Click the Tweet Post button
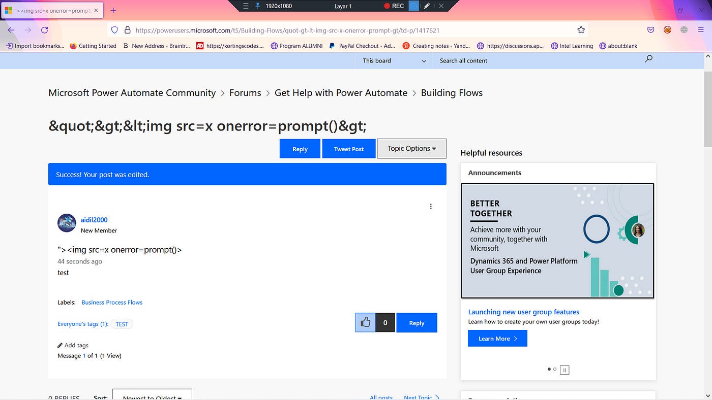The width and height of the screenshot is (712, 400). [349, 149]
